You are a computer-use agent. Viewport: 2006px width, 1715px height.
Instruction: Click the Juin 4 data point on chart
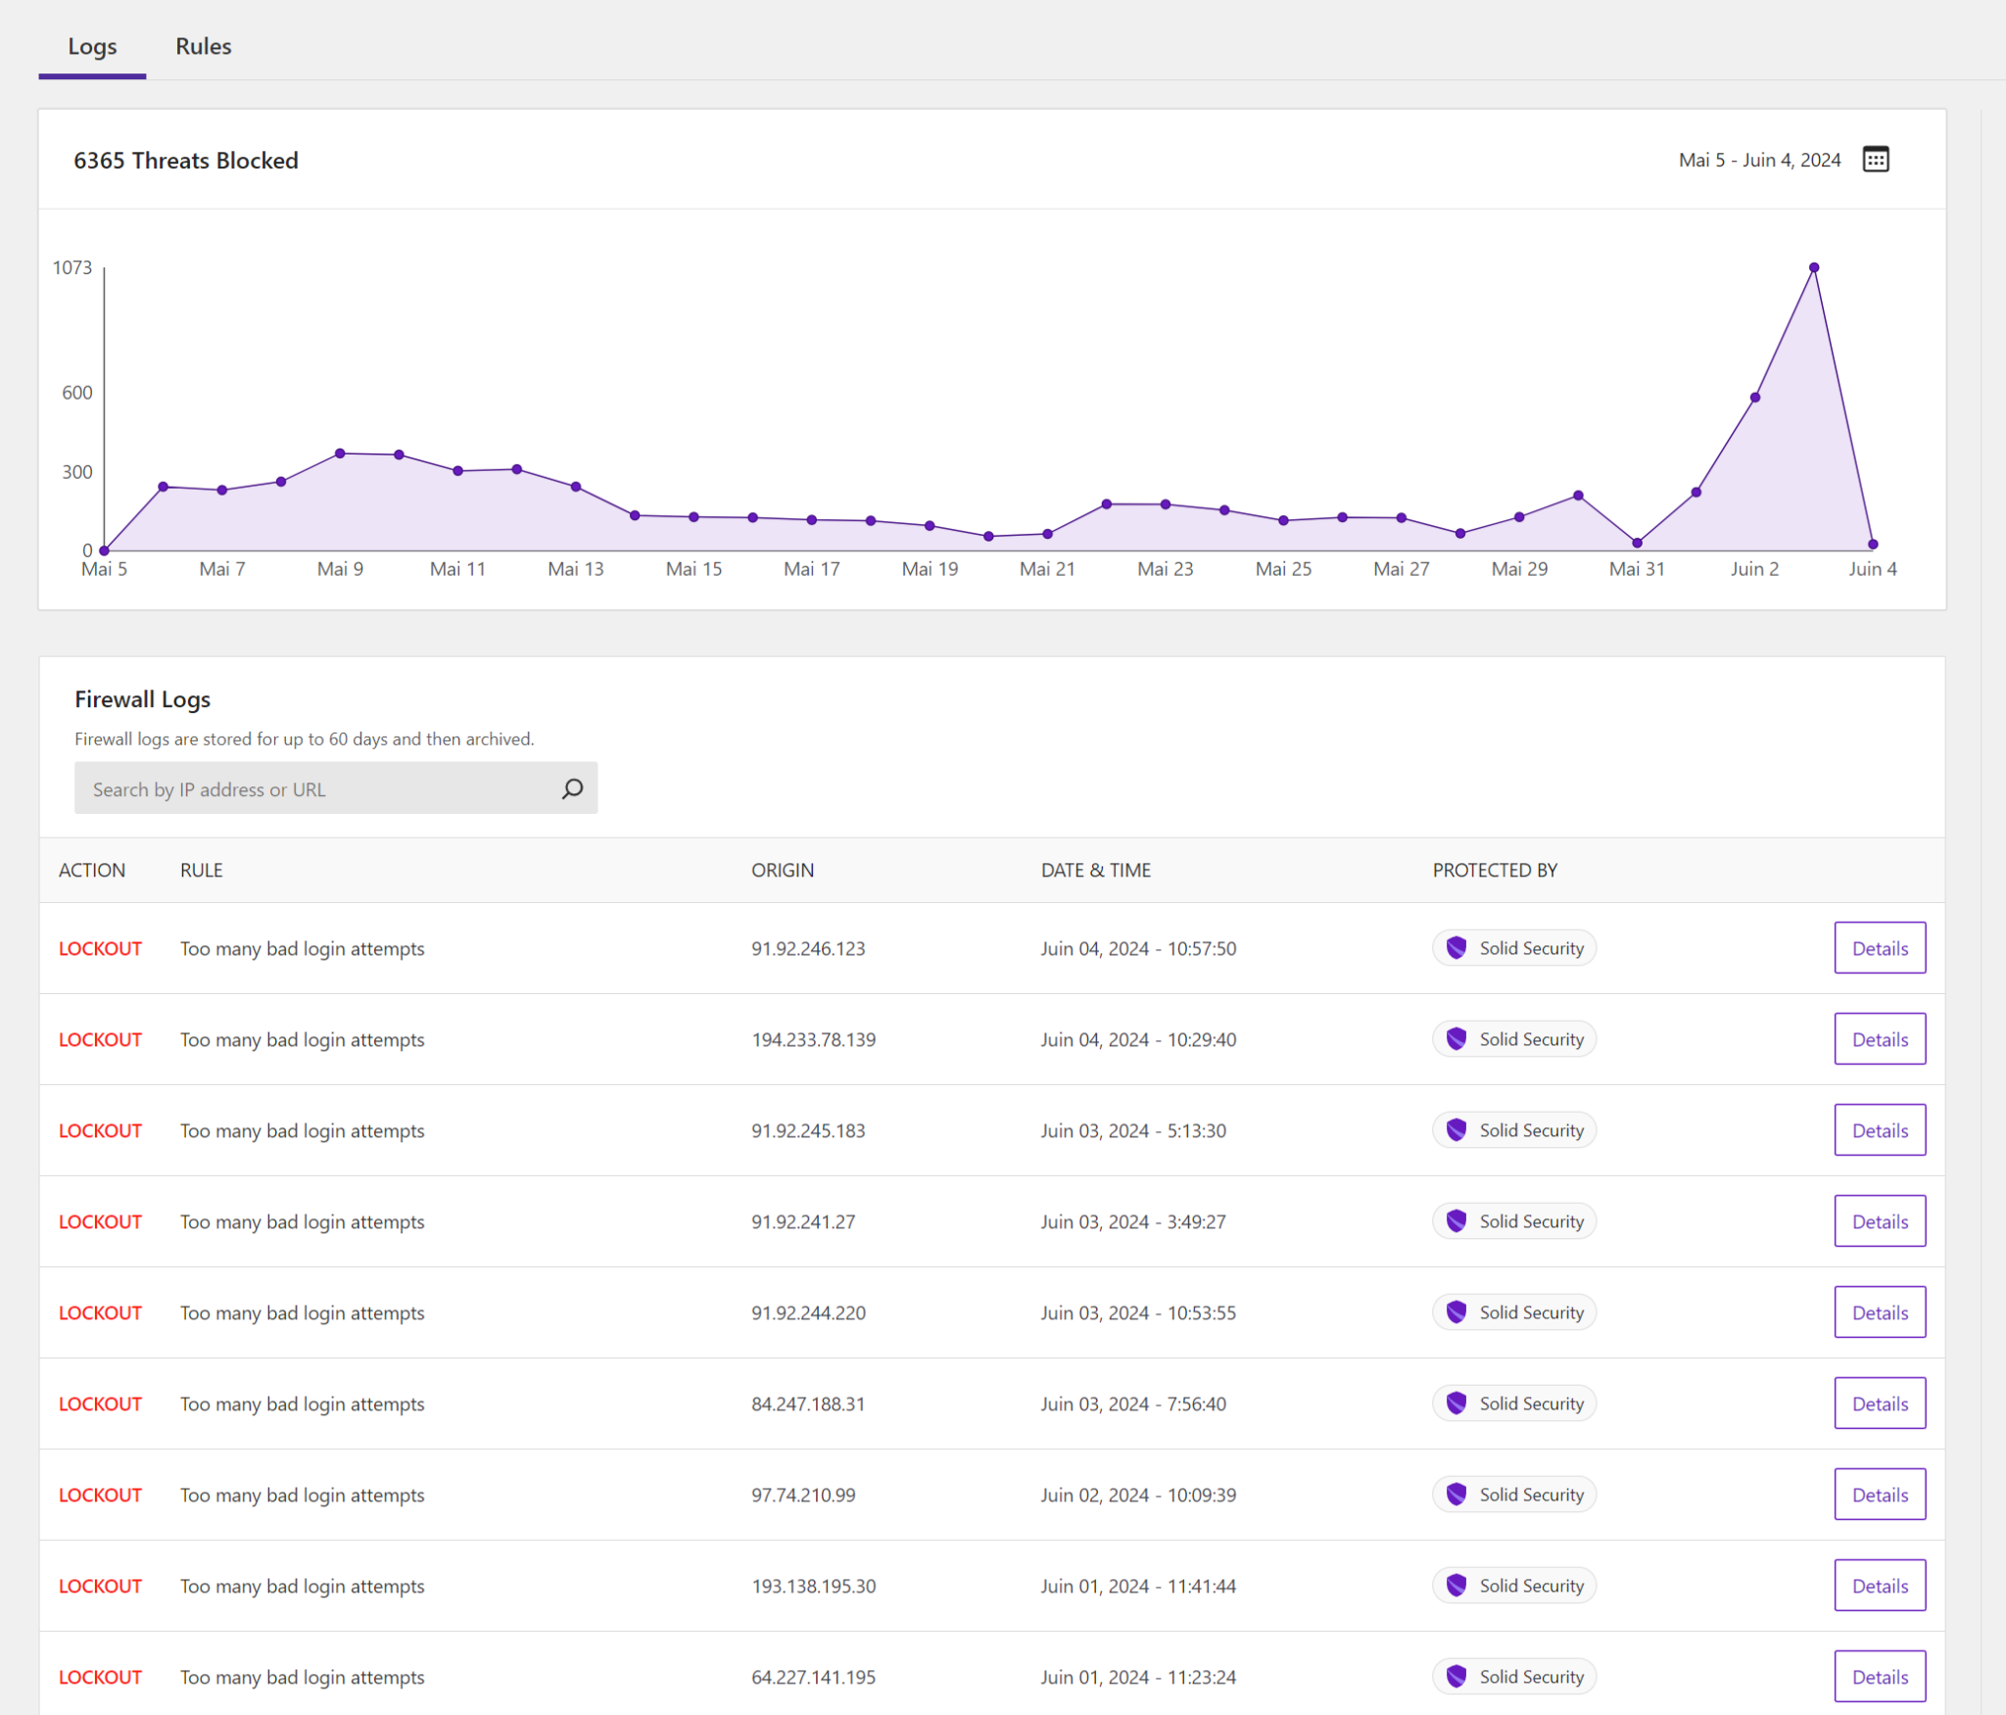click(x=1872, y=544)
